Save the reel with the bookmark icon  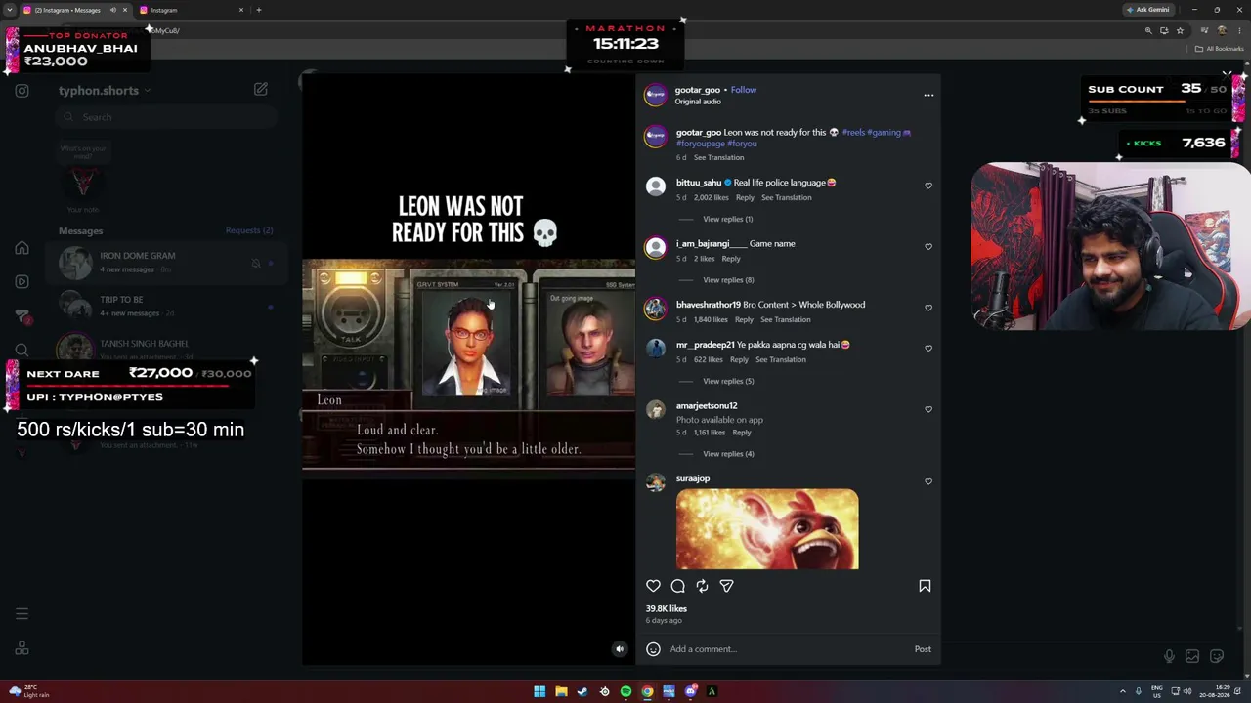click(x=925, y=586)
